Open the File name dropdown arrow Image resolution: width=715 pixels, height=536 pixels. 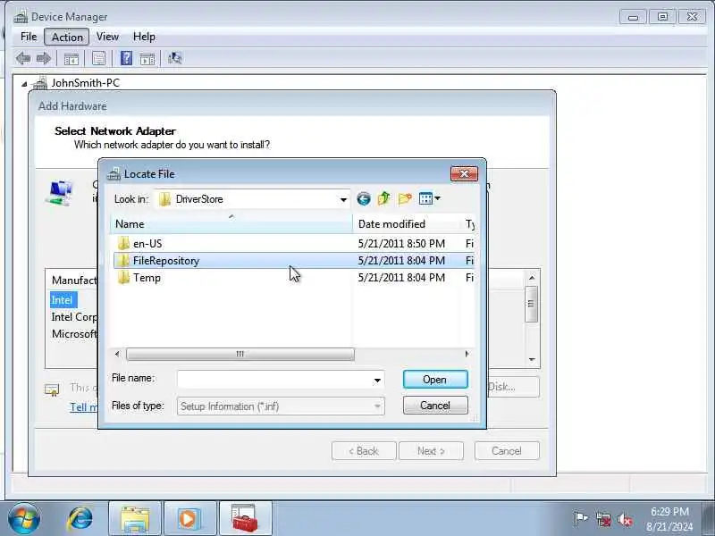pos(377,380)
